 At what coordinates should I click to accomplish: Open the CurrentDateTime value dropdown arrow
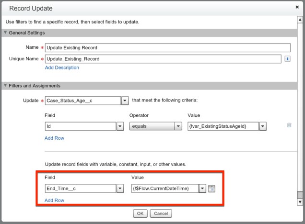coord(203,189)
